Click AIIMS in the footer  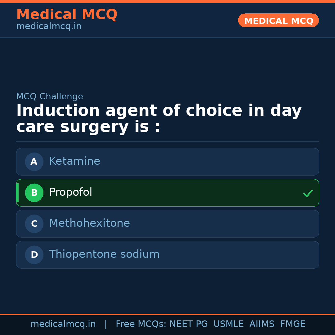point(262,324)
